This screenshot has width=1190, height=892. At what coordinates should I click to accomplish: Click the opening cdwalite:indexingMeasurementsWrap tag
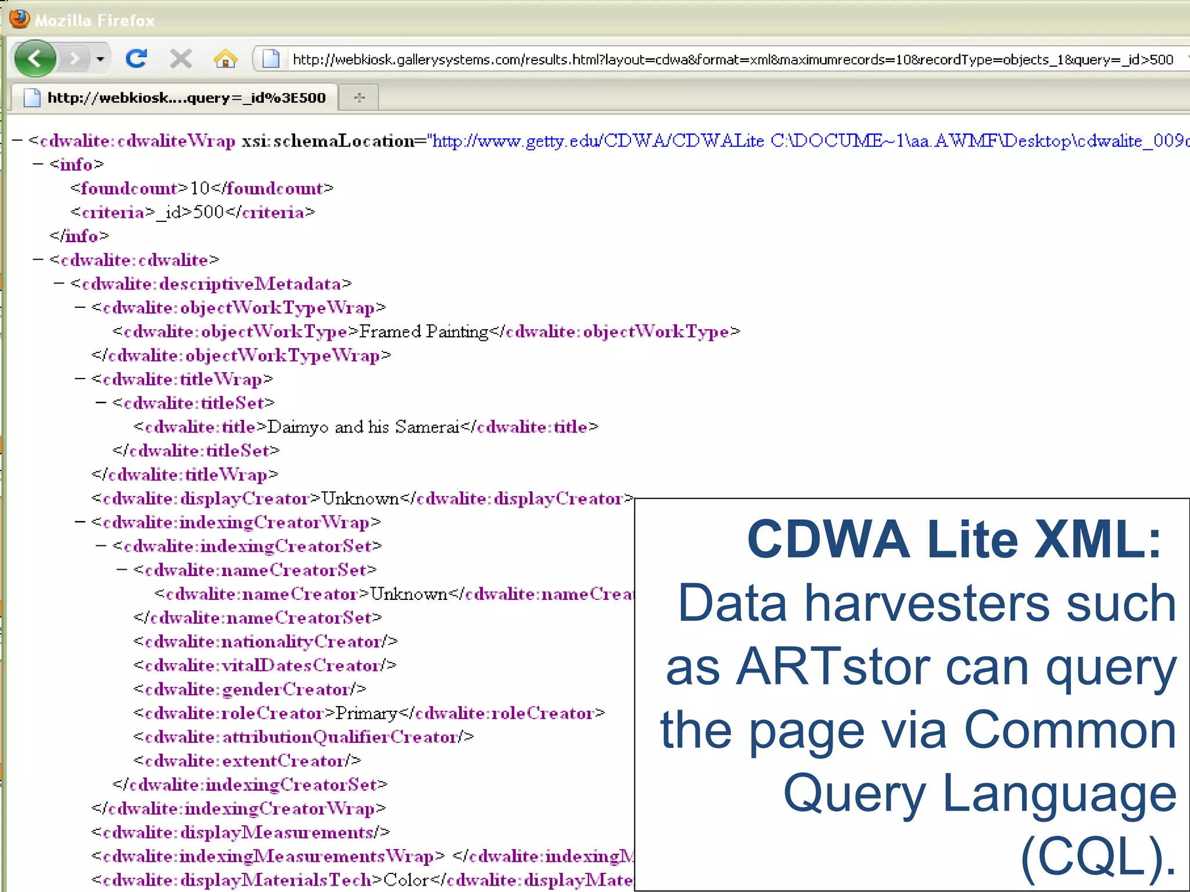tap(268, 856)
